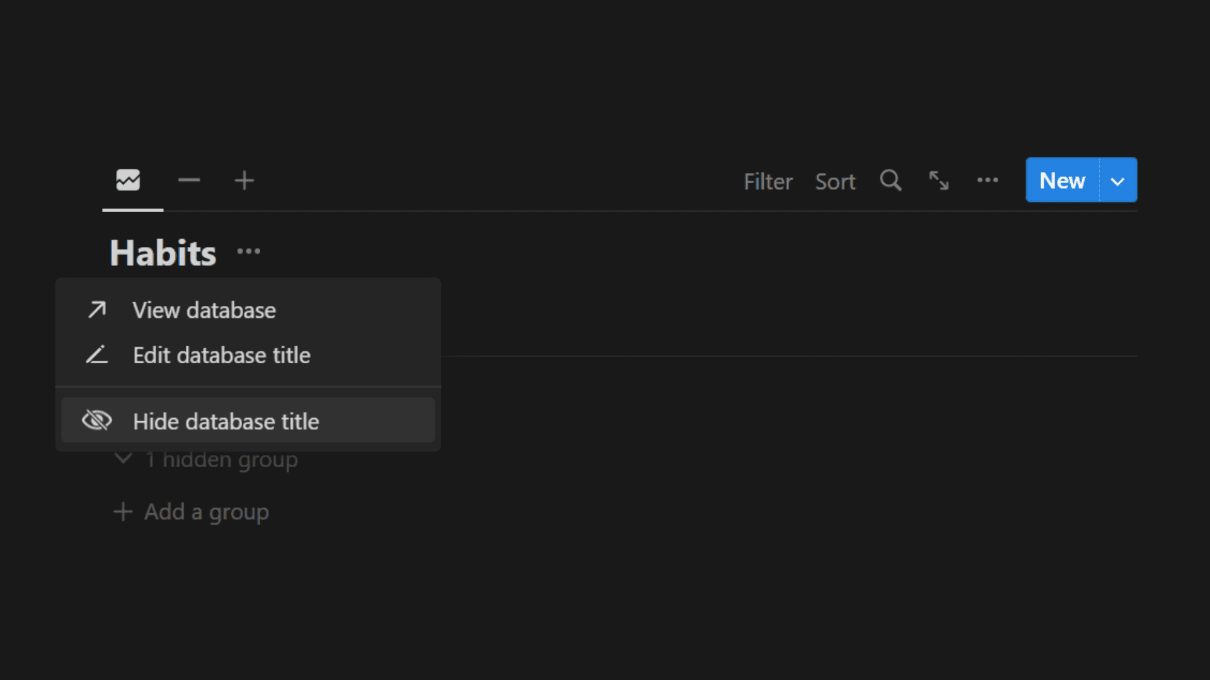Open database full page via arrows icon
The width and height of the screenshot is (1210, 680).
click(x=939, y=181)
